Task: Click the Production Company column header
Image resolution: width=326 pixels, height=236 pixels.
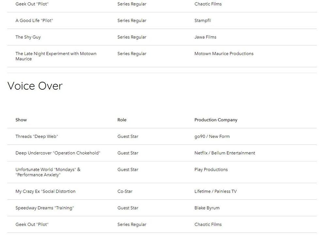Action: pyautogui.click(x=216, y=120)
